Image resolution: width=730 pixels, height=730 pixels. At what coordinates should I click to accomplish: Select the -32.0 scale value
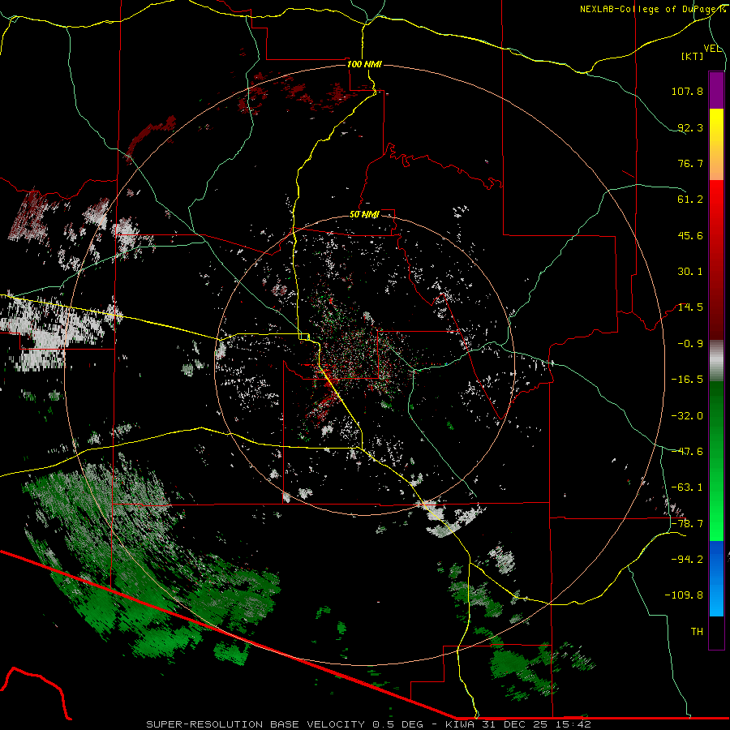click(x=687, y=416)
